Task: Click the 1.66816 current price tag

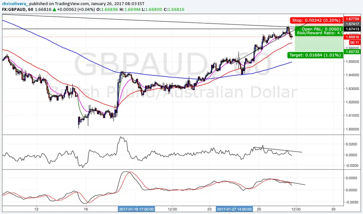Action: [352, 37]
